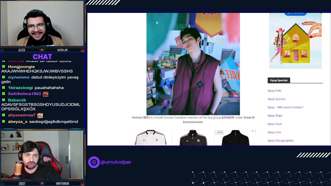Click the UMUTTSANCAR handle label
331x186 pixels.
point(62,184)
